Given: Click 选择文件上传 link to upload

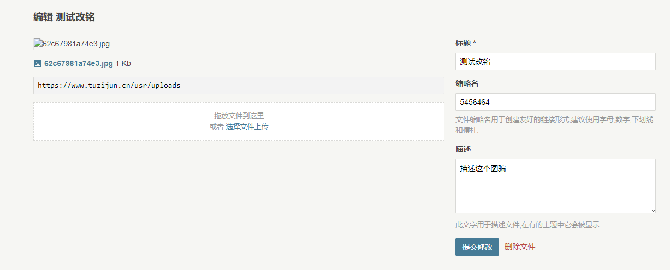Looking at the screenshot, I should tap(247, 127).
